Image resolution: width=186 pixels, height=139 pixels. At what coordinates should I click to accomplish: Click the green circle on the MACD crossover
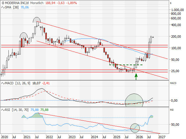(x=134, y=100)
